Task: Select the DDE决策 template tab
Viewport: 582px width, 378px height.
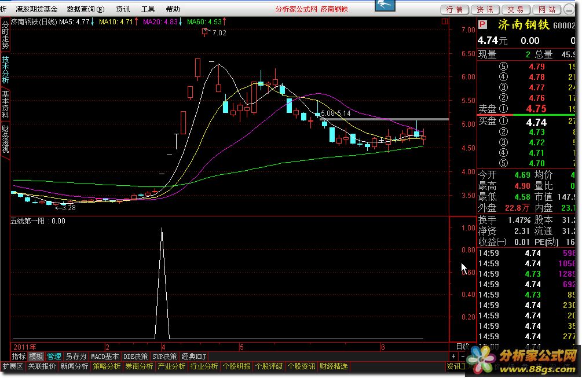Action: point(136,357)
